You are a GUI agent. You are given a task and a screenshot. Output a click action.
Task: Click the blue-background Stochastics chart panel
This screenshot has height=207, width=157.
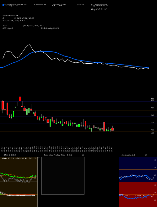[x=138, y=169]
